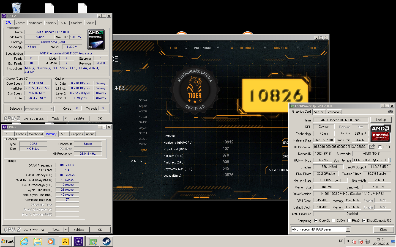396x247 pixels.
Task: Open Windows Explorer from the taskbar
Action: [38, 242]
